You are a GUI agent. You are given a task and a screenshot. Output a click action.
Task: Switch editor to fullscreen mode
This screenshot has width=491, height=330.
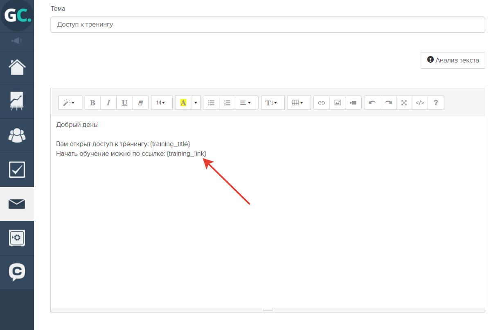[x=404, y=103]
